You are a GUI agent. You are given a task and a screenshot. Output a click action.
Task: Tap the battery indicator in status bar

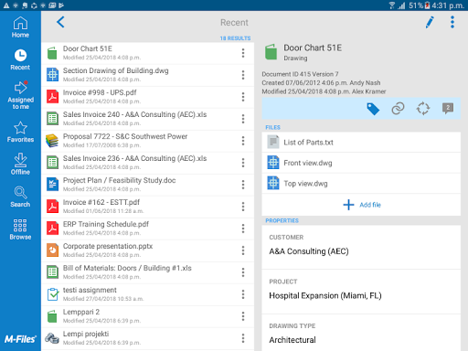click(428, 5)
